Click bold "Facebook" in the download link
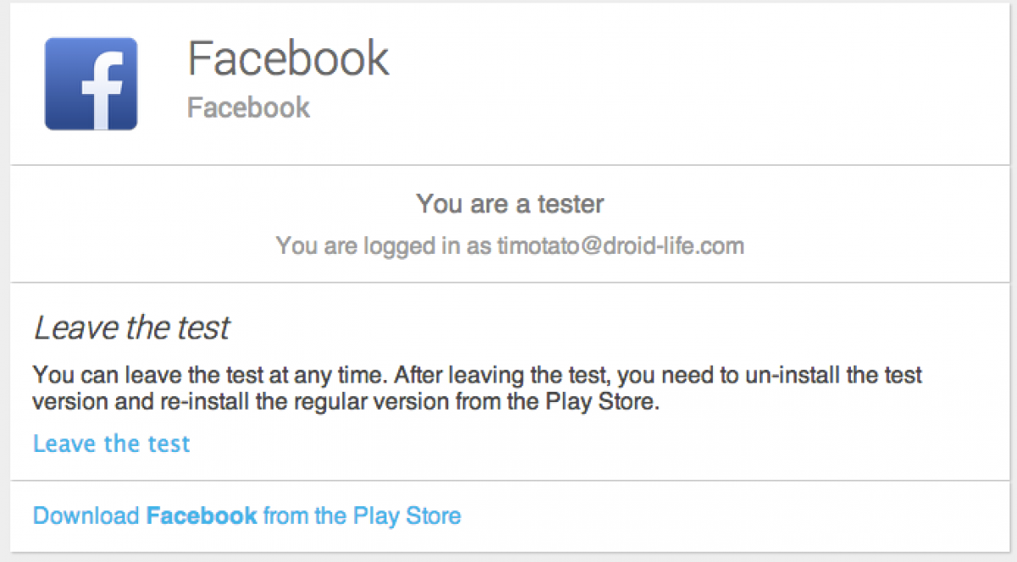Screen dimensions: 1017x562 click(202, 515)
